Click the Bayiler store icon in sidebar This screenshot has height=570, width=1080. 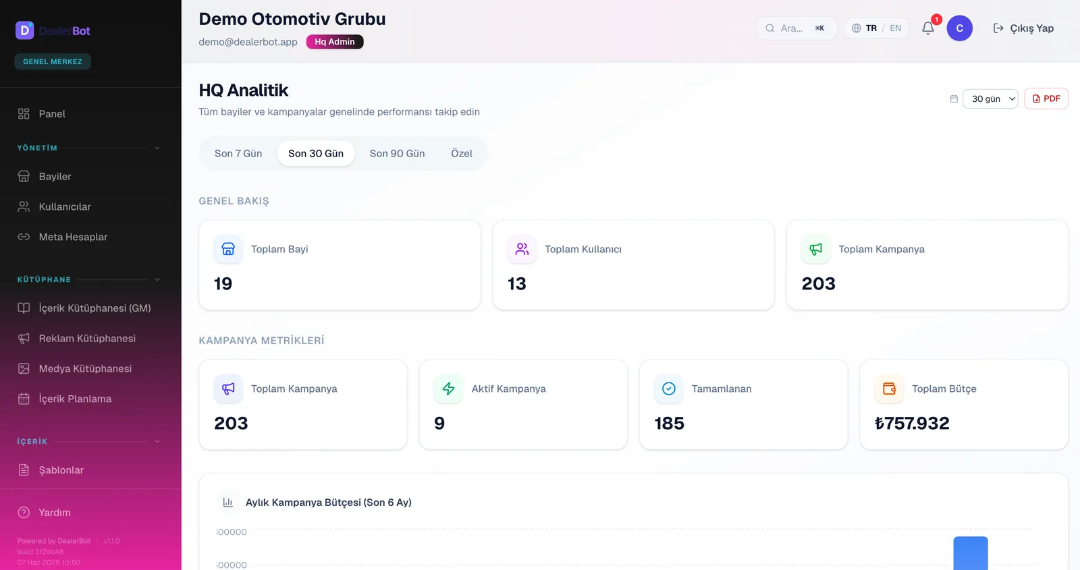(24, 176)
